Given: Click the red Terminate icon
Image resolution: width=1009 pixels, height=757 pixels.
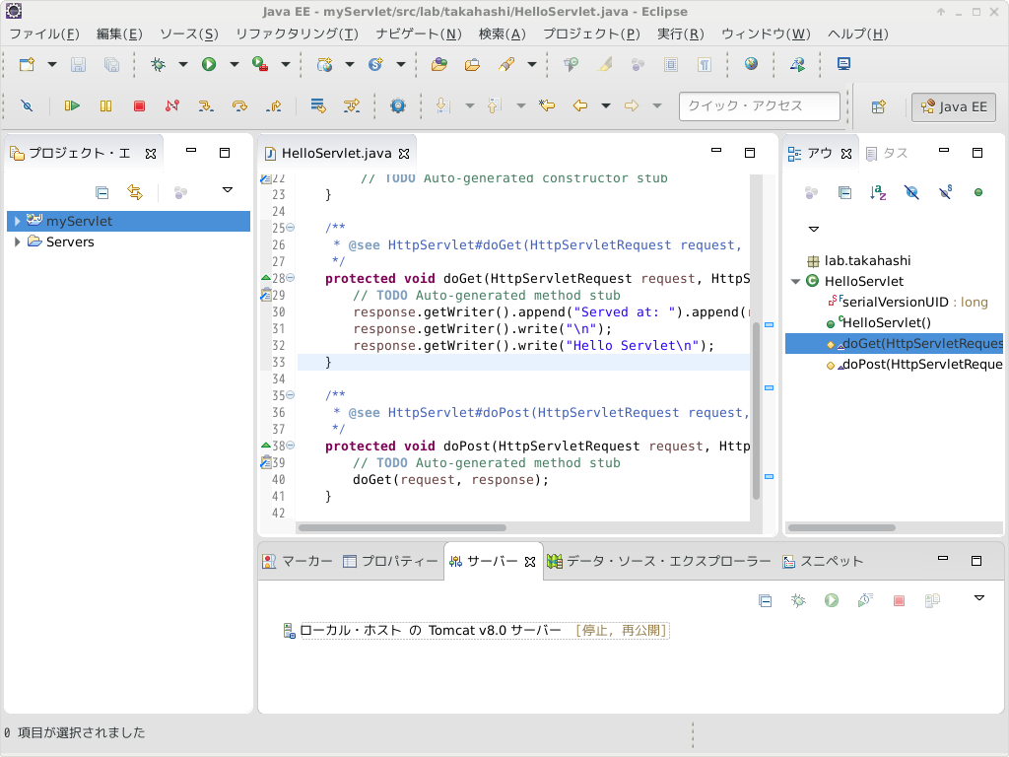Looking at the screenshot, I should coord(139,105).
